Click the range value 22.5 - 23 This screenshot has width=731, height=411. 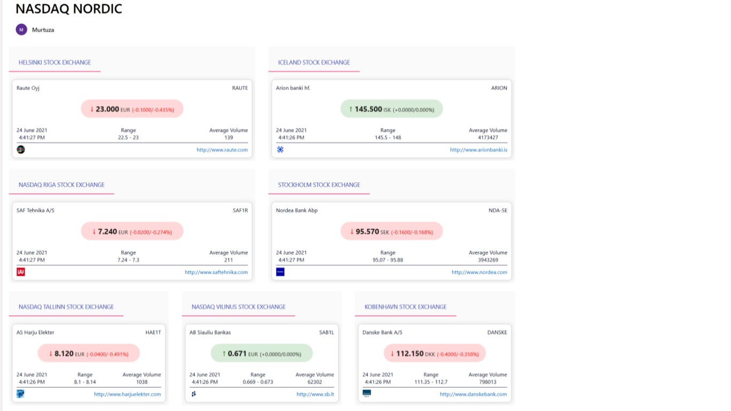128,138
